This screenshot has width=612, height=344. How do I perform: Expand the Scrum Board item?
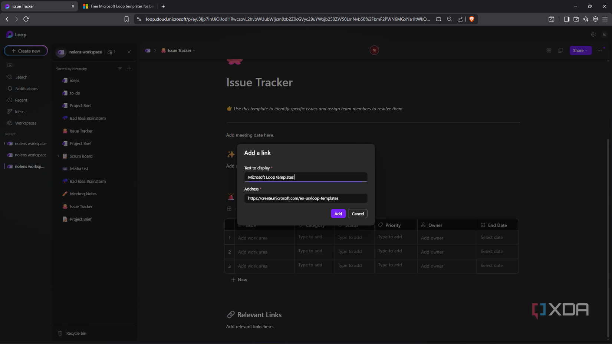58,156
